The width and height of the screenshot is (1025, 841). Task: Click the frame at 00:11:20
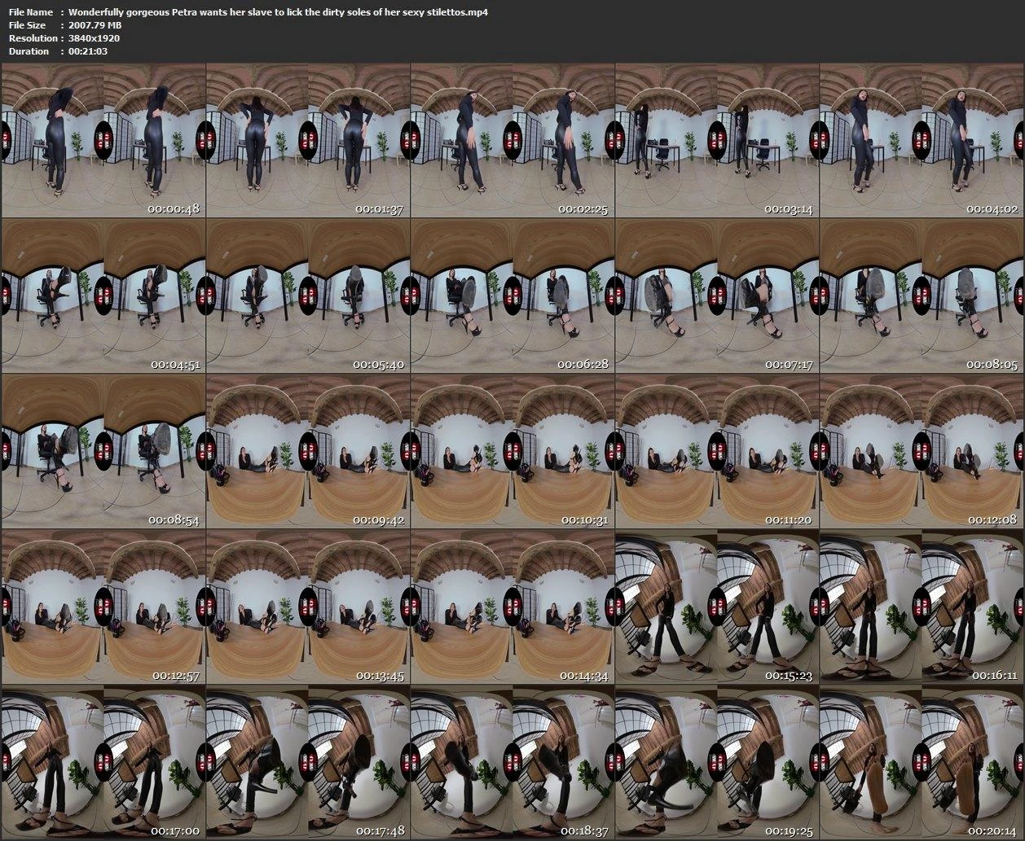point(716,451)
